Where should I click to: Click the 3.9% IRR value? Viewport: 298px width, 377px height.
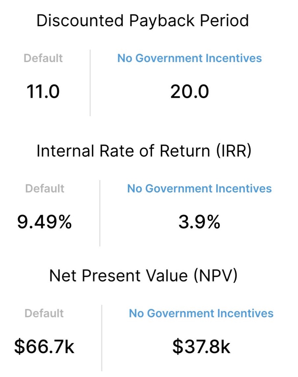199,222
